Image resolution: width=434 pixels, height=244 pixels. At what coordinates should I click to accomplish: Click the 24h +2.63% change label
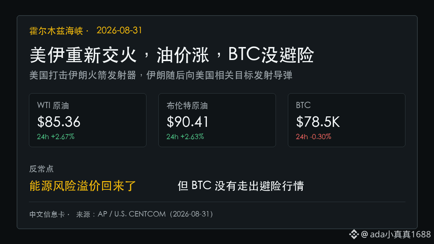(185, 137)
